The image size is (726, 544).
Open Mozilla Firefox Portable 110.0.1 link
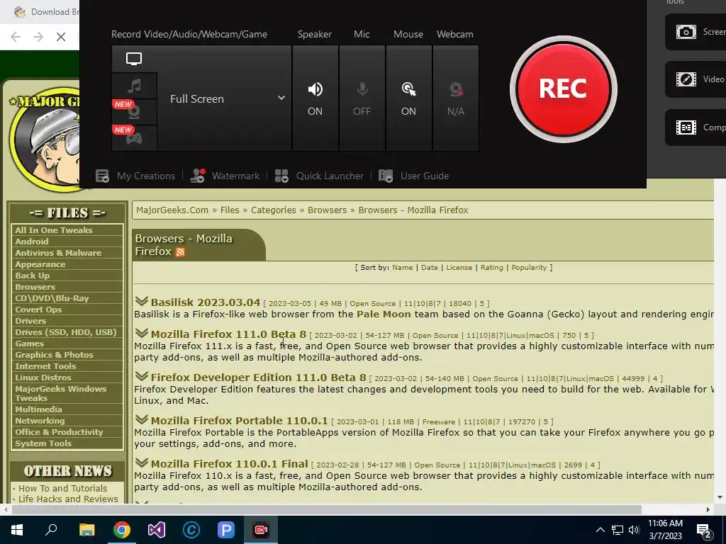pos(239,421)
